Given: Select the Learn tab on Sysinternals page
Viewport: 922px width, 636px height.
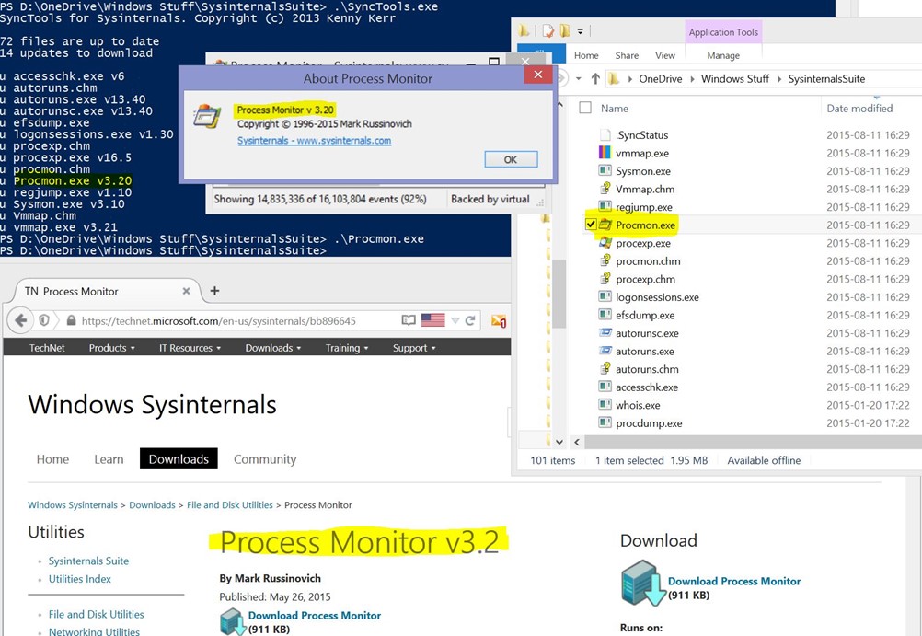Looking at the screenshot, I should coord(109,459).
